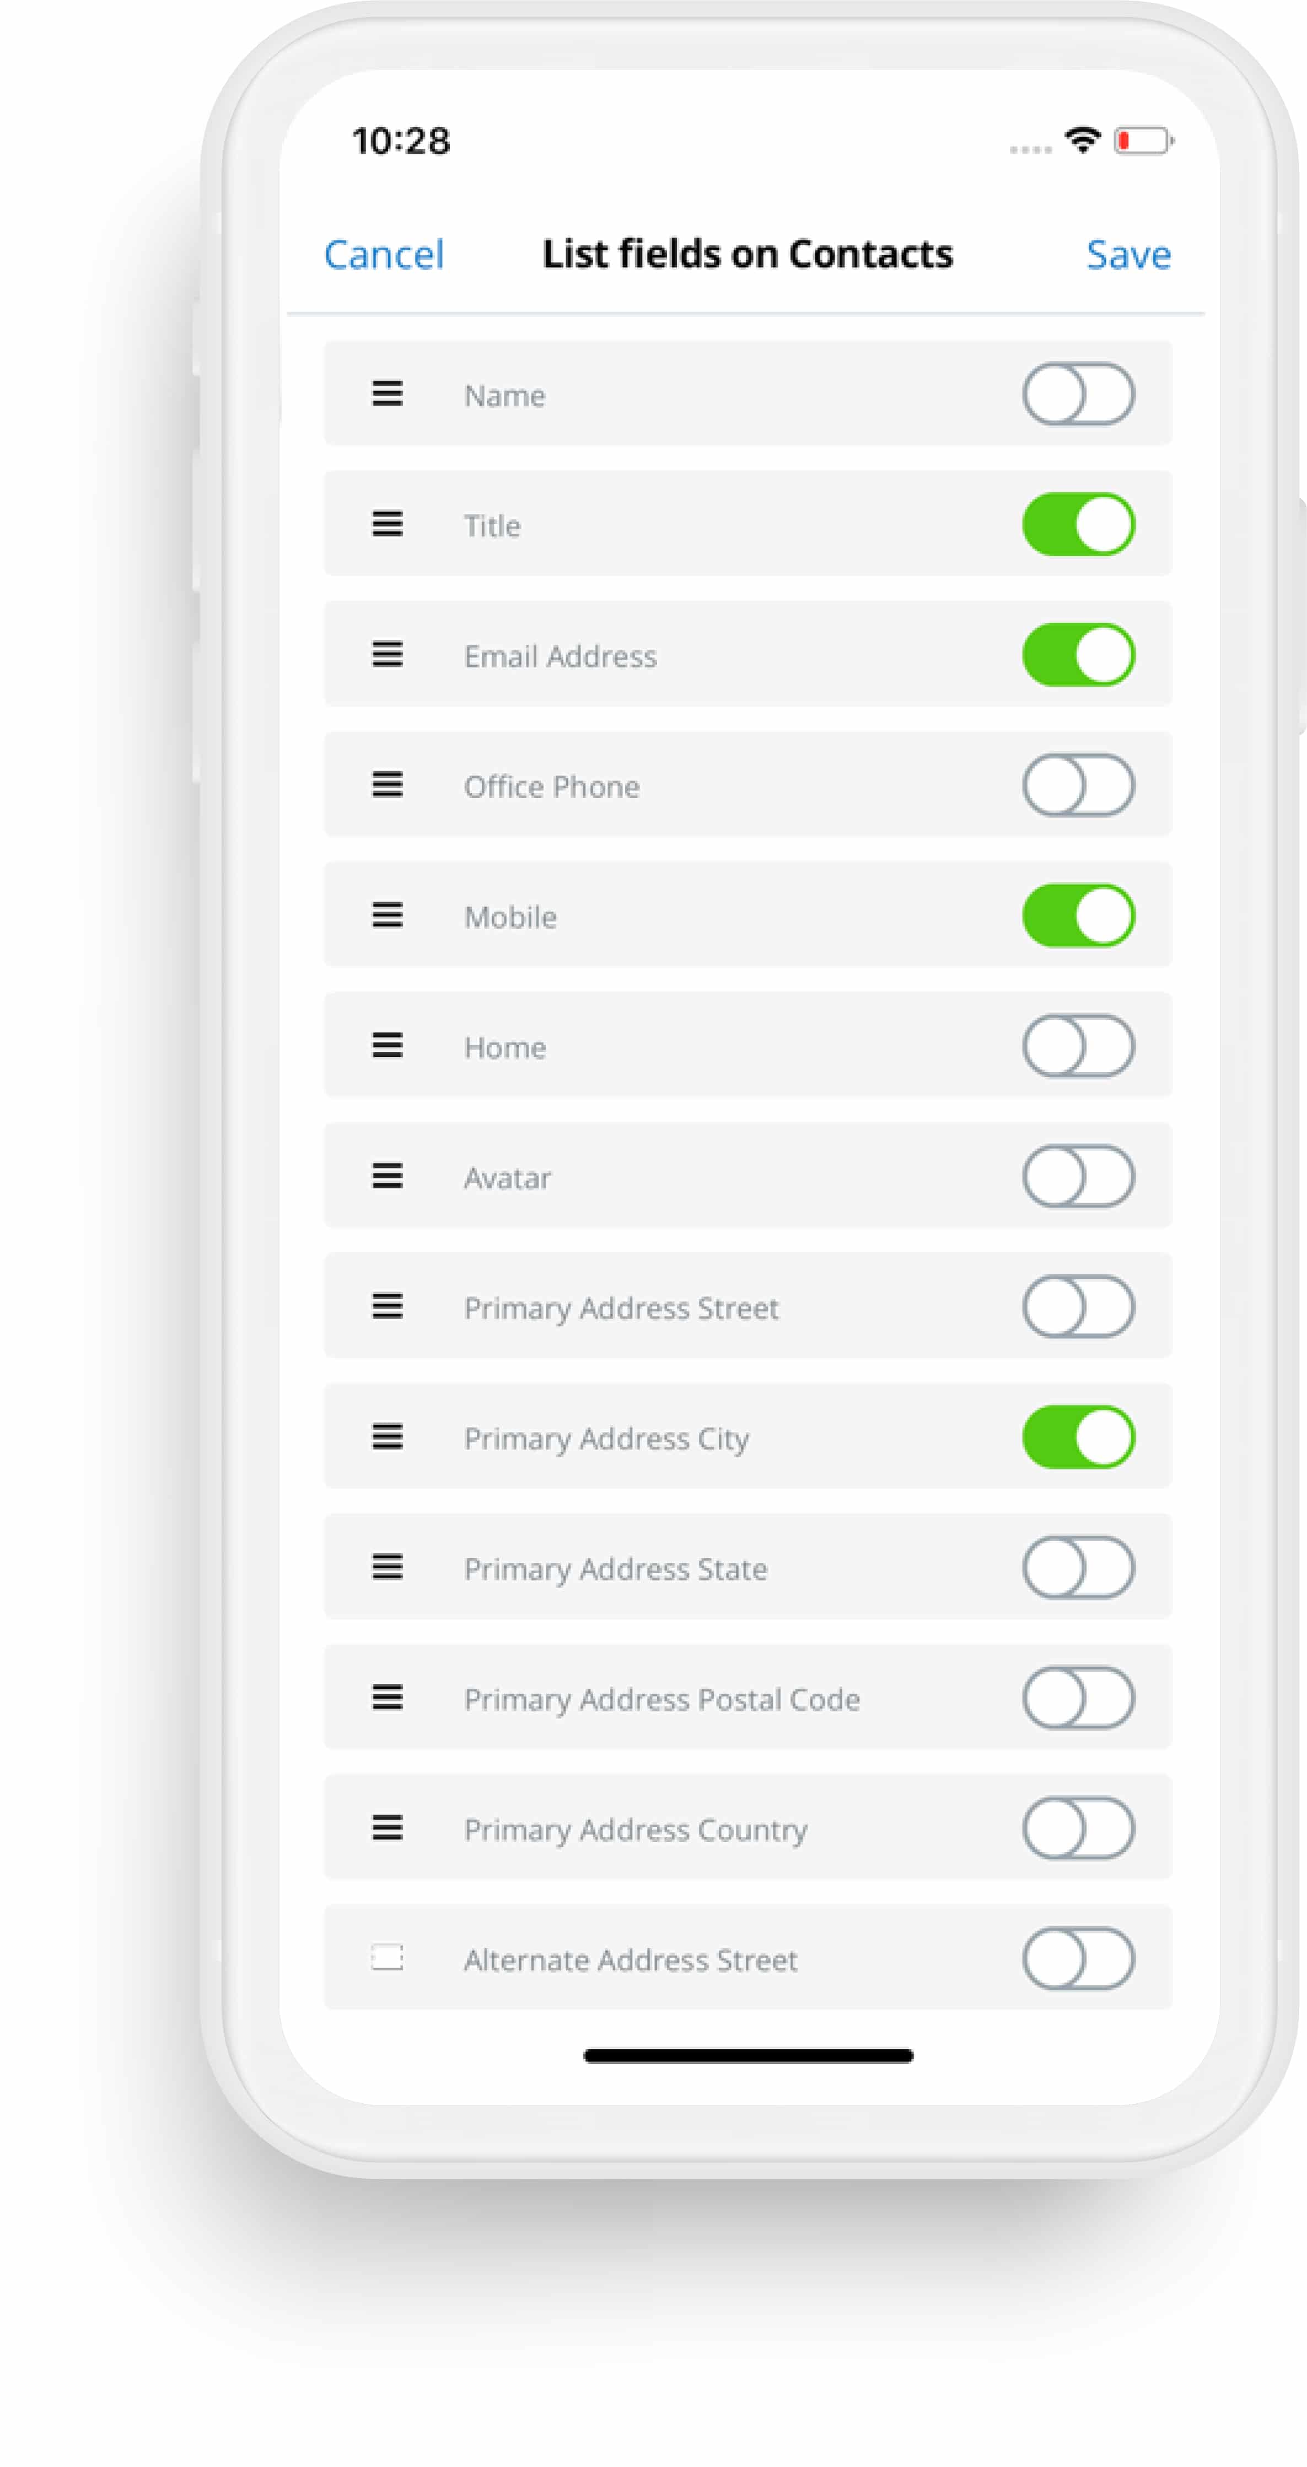Image resolution: width=1307 pixels, height=2467 pixels.
Task: Tap the Home field row label
Action: 504,1047
